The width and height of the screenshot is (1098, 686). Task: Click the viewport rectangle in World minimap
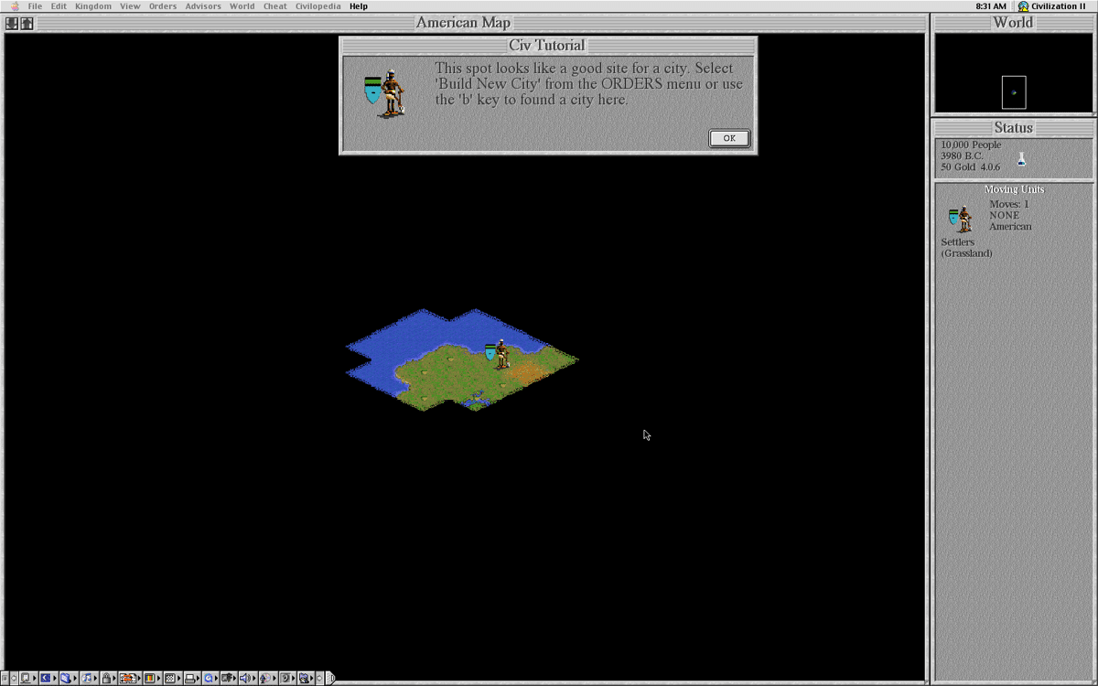tap(1014, 92)
